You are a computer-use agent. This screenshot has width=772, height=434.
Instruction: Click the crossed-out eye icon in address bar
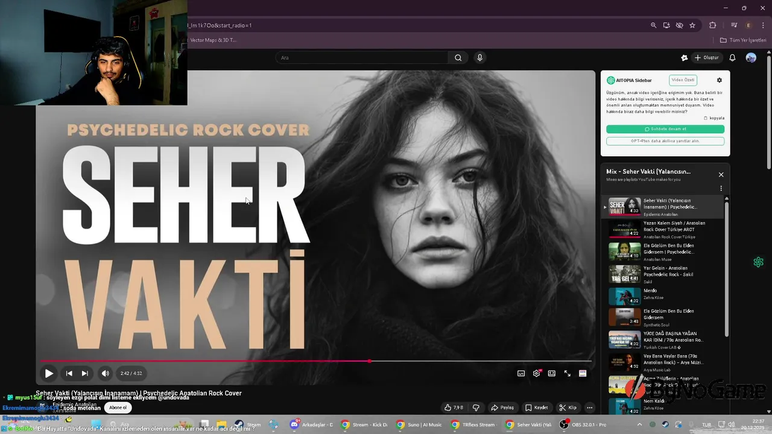(x=679, y=25)
